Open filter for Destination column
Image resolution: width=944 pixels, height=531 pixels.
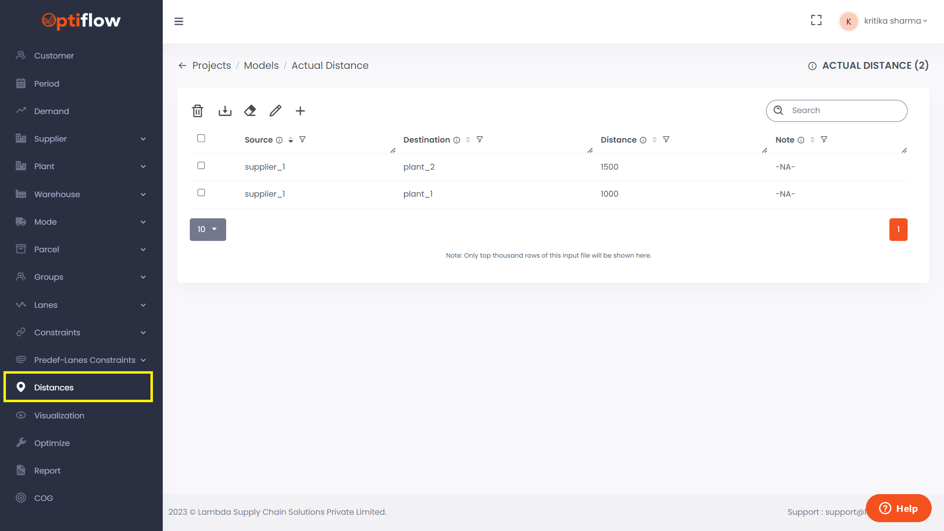pyautogui.click(x=480, y=140)
